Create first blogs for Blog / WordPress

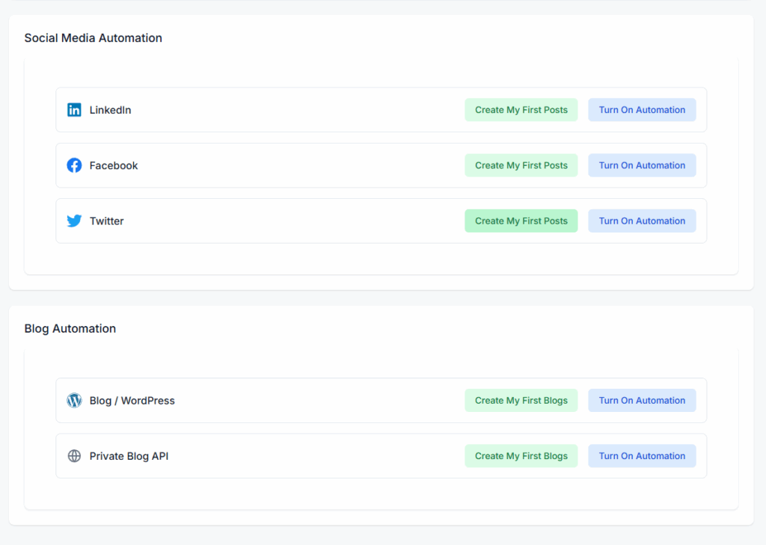pos(521,401)
